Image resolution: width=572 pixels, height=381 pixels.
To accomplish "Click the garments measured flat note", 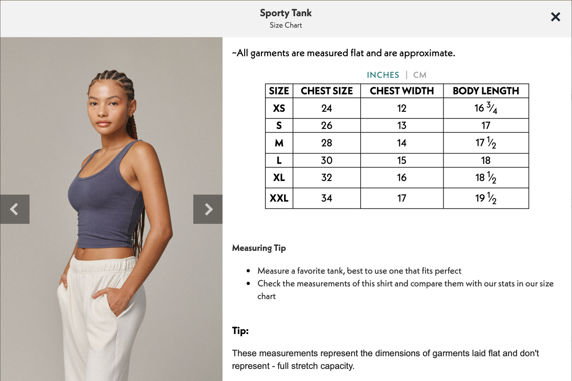I will tap(344, 53).
